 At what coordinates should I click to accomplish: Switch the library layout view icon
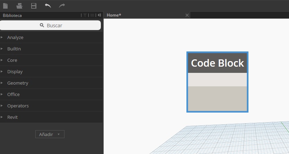[x=92, y=15]
